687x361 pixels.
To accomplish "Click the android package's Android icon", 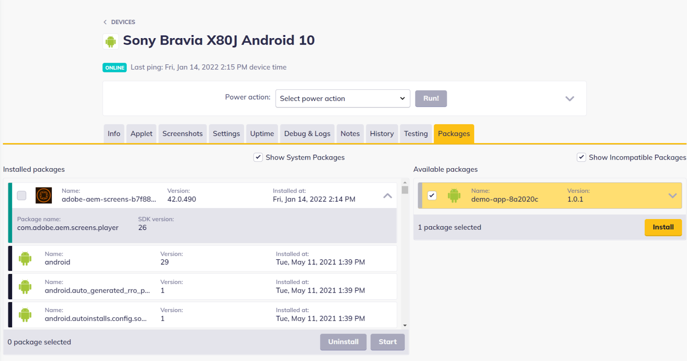I will coord(25,259).
